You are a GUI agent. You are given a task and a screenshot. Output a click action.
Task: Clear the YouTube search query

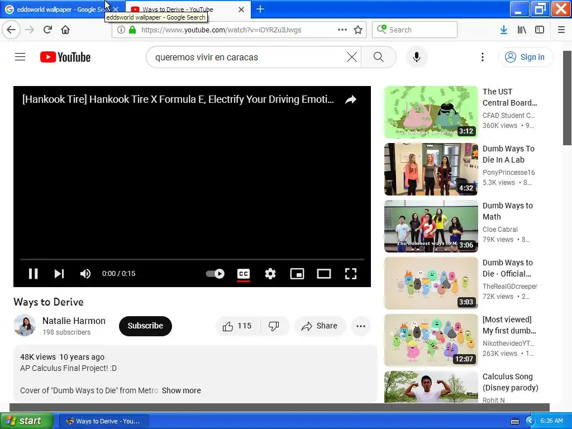(x=352, y=57)
